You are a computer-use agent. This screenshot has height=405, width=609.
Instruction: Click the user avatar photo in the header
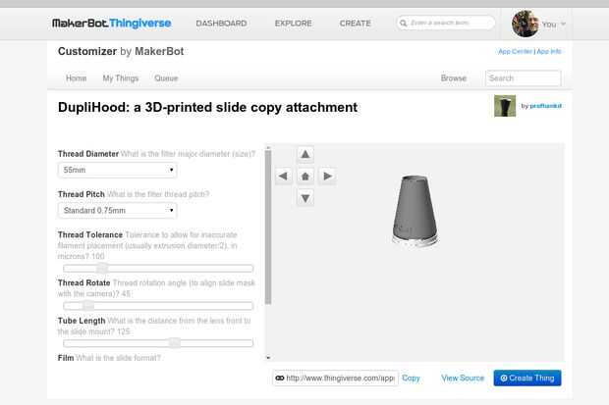point(526,24)
